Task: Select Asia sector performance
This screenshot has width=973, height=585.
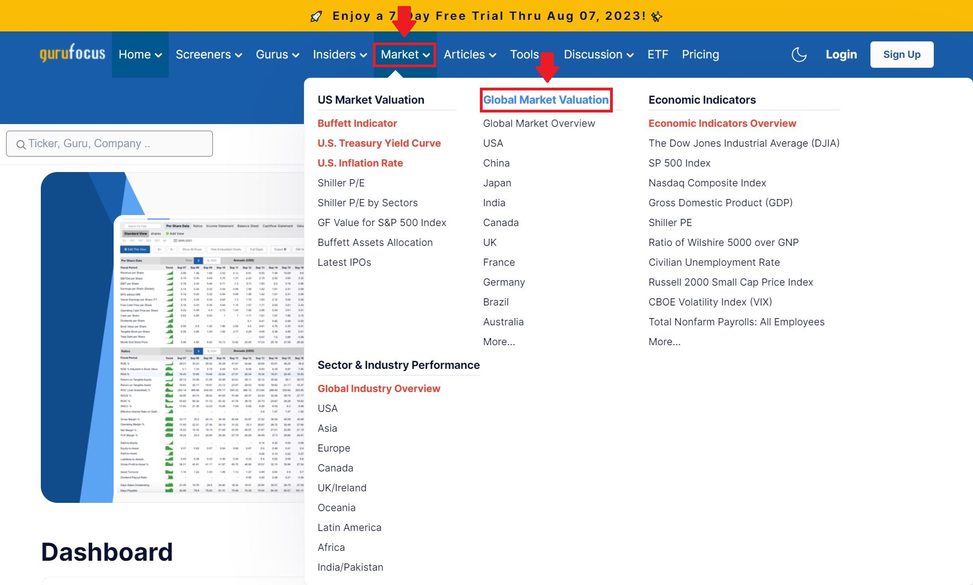Action: tap(327, 428)
